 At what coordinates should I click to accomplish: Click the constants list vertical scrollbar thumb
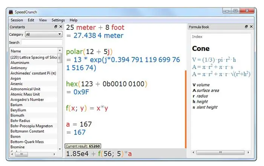click(x=60, y=58)
